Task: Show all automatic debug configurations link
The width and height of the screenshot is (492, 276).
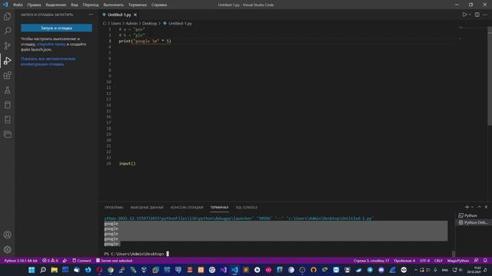Action: click(x=48, y=61)
